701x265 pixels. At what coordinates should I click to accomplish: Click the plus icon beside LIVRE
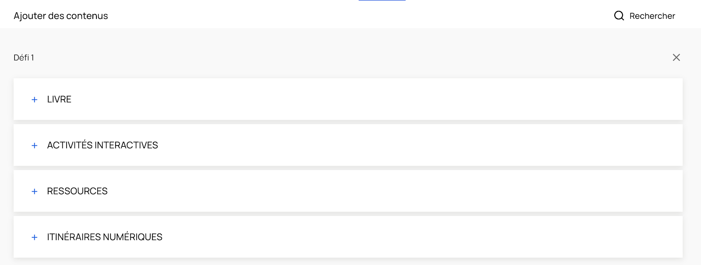tap(35, 100)
